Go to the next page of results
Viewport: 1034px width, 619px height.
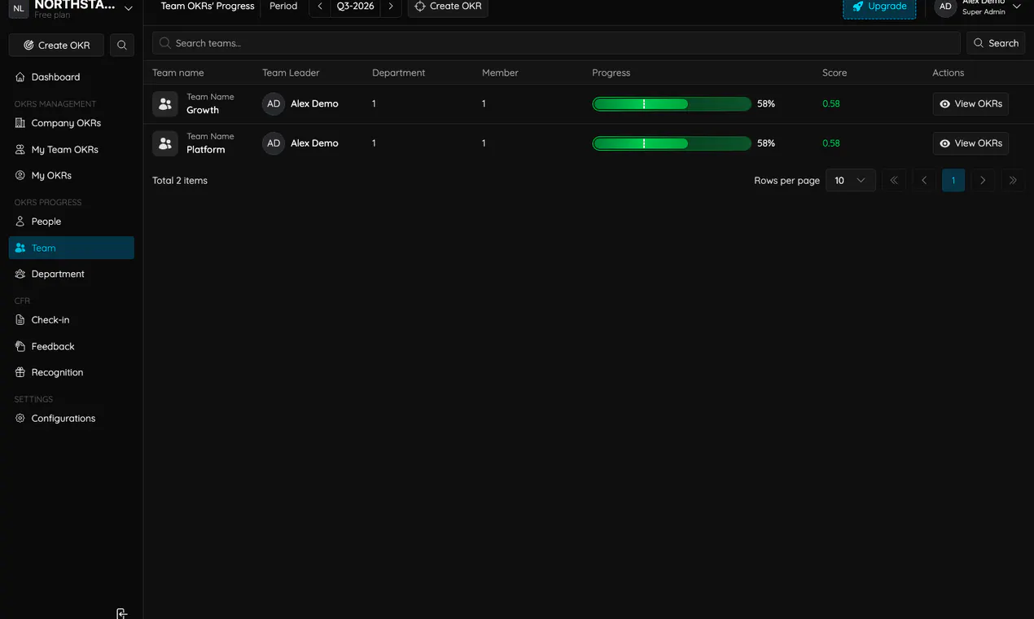coord(983,180)
